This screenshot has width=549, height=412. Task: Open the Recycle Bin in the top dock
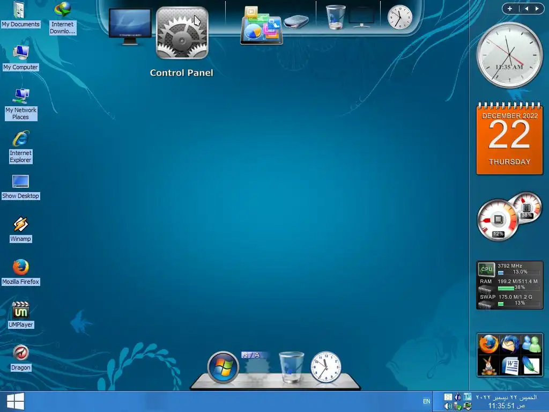pyautogui.click(x=336, y=17)
